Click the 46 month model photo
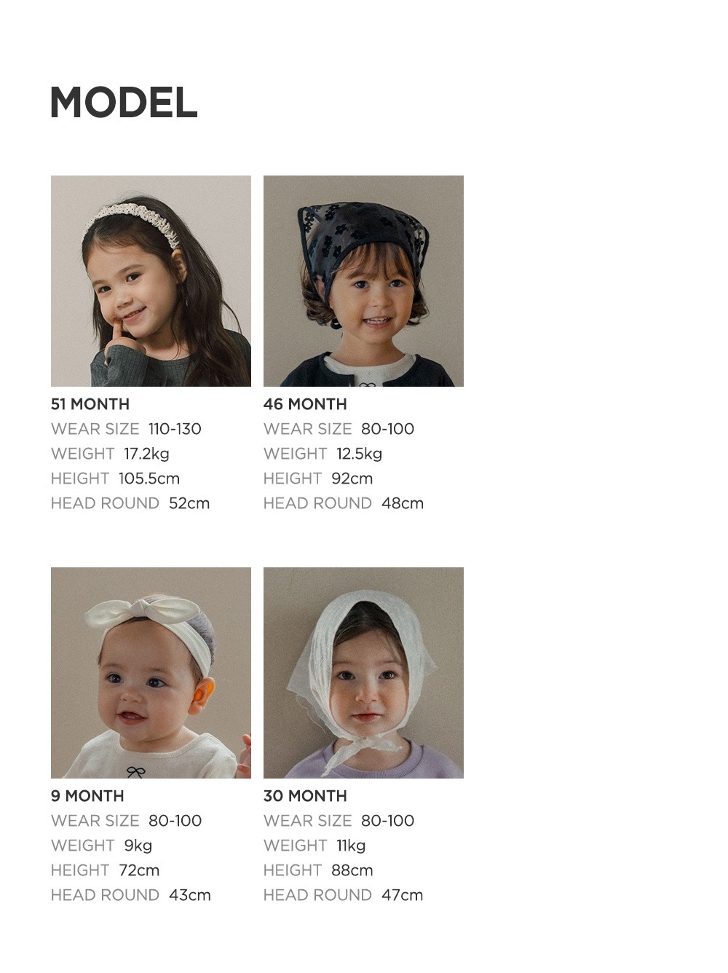Viewport: 728px width, 973px height. (363, 281)
